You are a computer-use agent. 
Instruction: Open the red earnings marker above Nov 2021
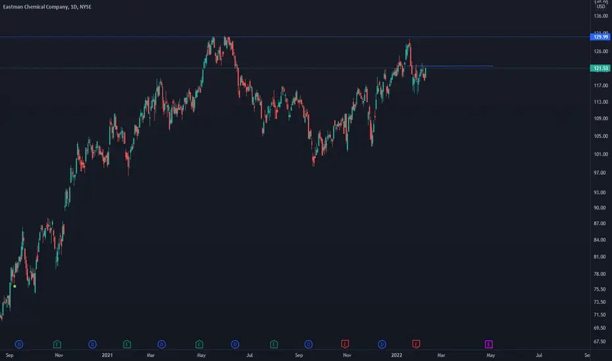pyautogui.click(x=345, y=344)
